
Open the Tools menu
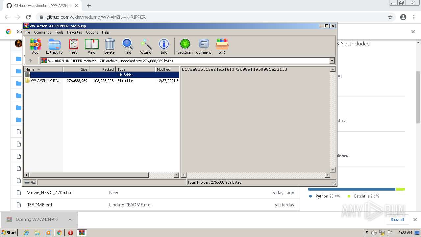tap(59, 32)
